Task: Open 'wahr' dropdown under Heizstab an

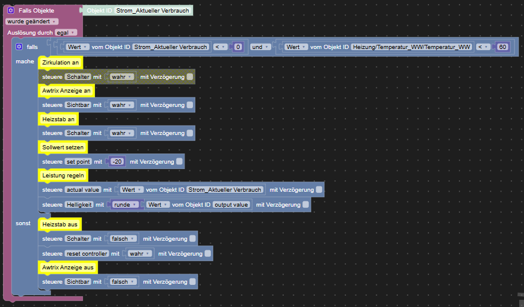Action: pyautogui.click(x=122, y=133)
